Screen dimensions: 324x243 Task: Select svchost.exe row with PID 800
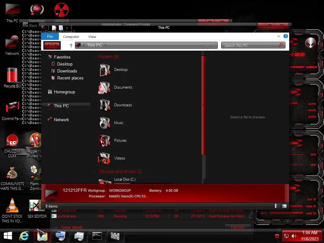(x=150, y=216)
